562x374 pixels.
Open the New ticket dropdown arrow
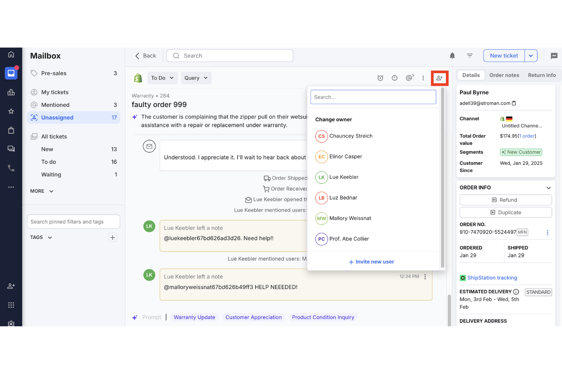[x=531, y=56]
